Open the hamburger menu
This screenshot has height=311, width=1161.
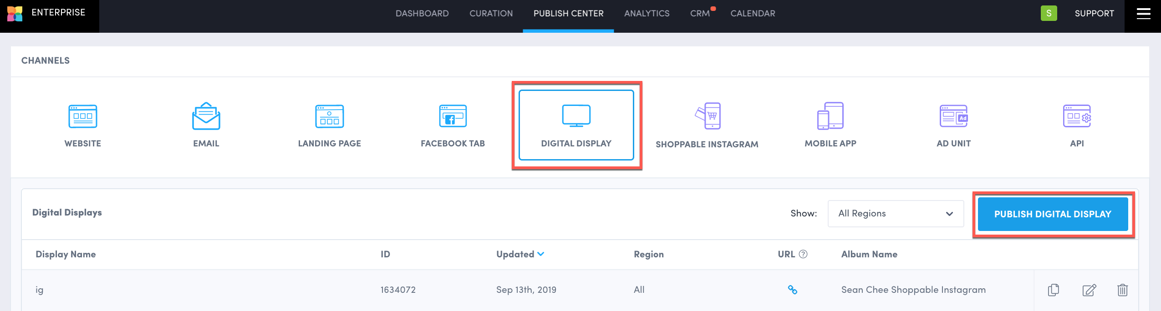[1143, 14]
